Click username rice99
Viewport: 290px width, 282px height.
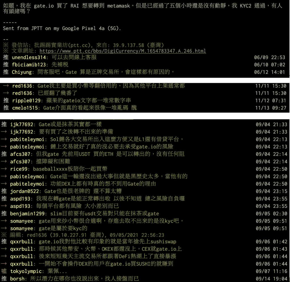pyautogui.click(x=19, y=169)
